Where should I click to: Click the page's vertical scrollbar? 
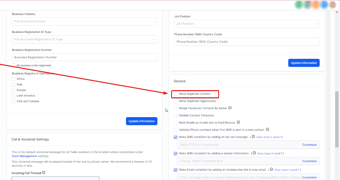point(337,119)
